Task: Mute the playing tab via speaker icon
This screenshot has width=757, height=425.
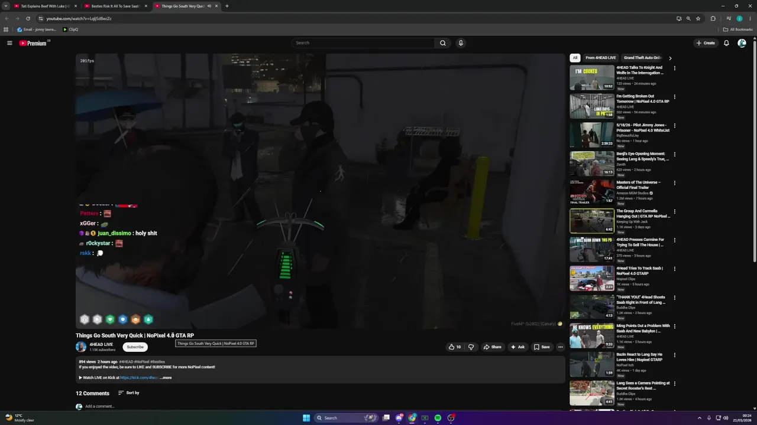Action: 209,6
